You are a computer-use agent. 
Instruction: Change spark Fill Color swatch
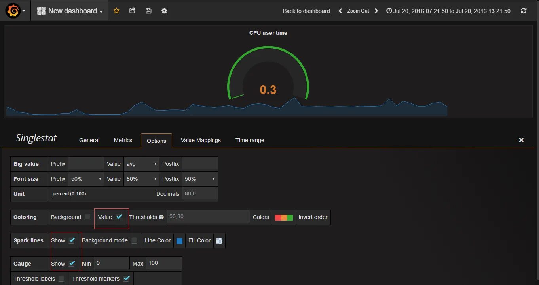219,241
